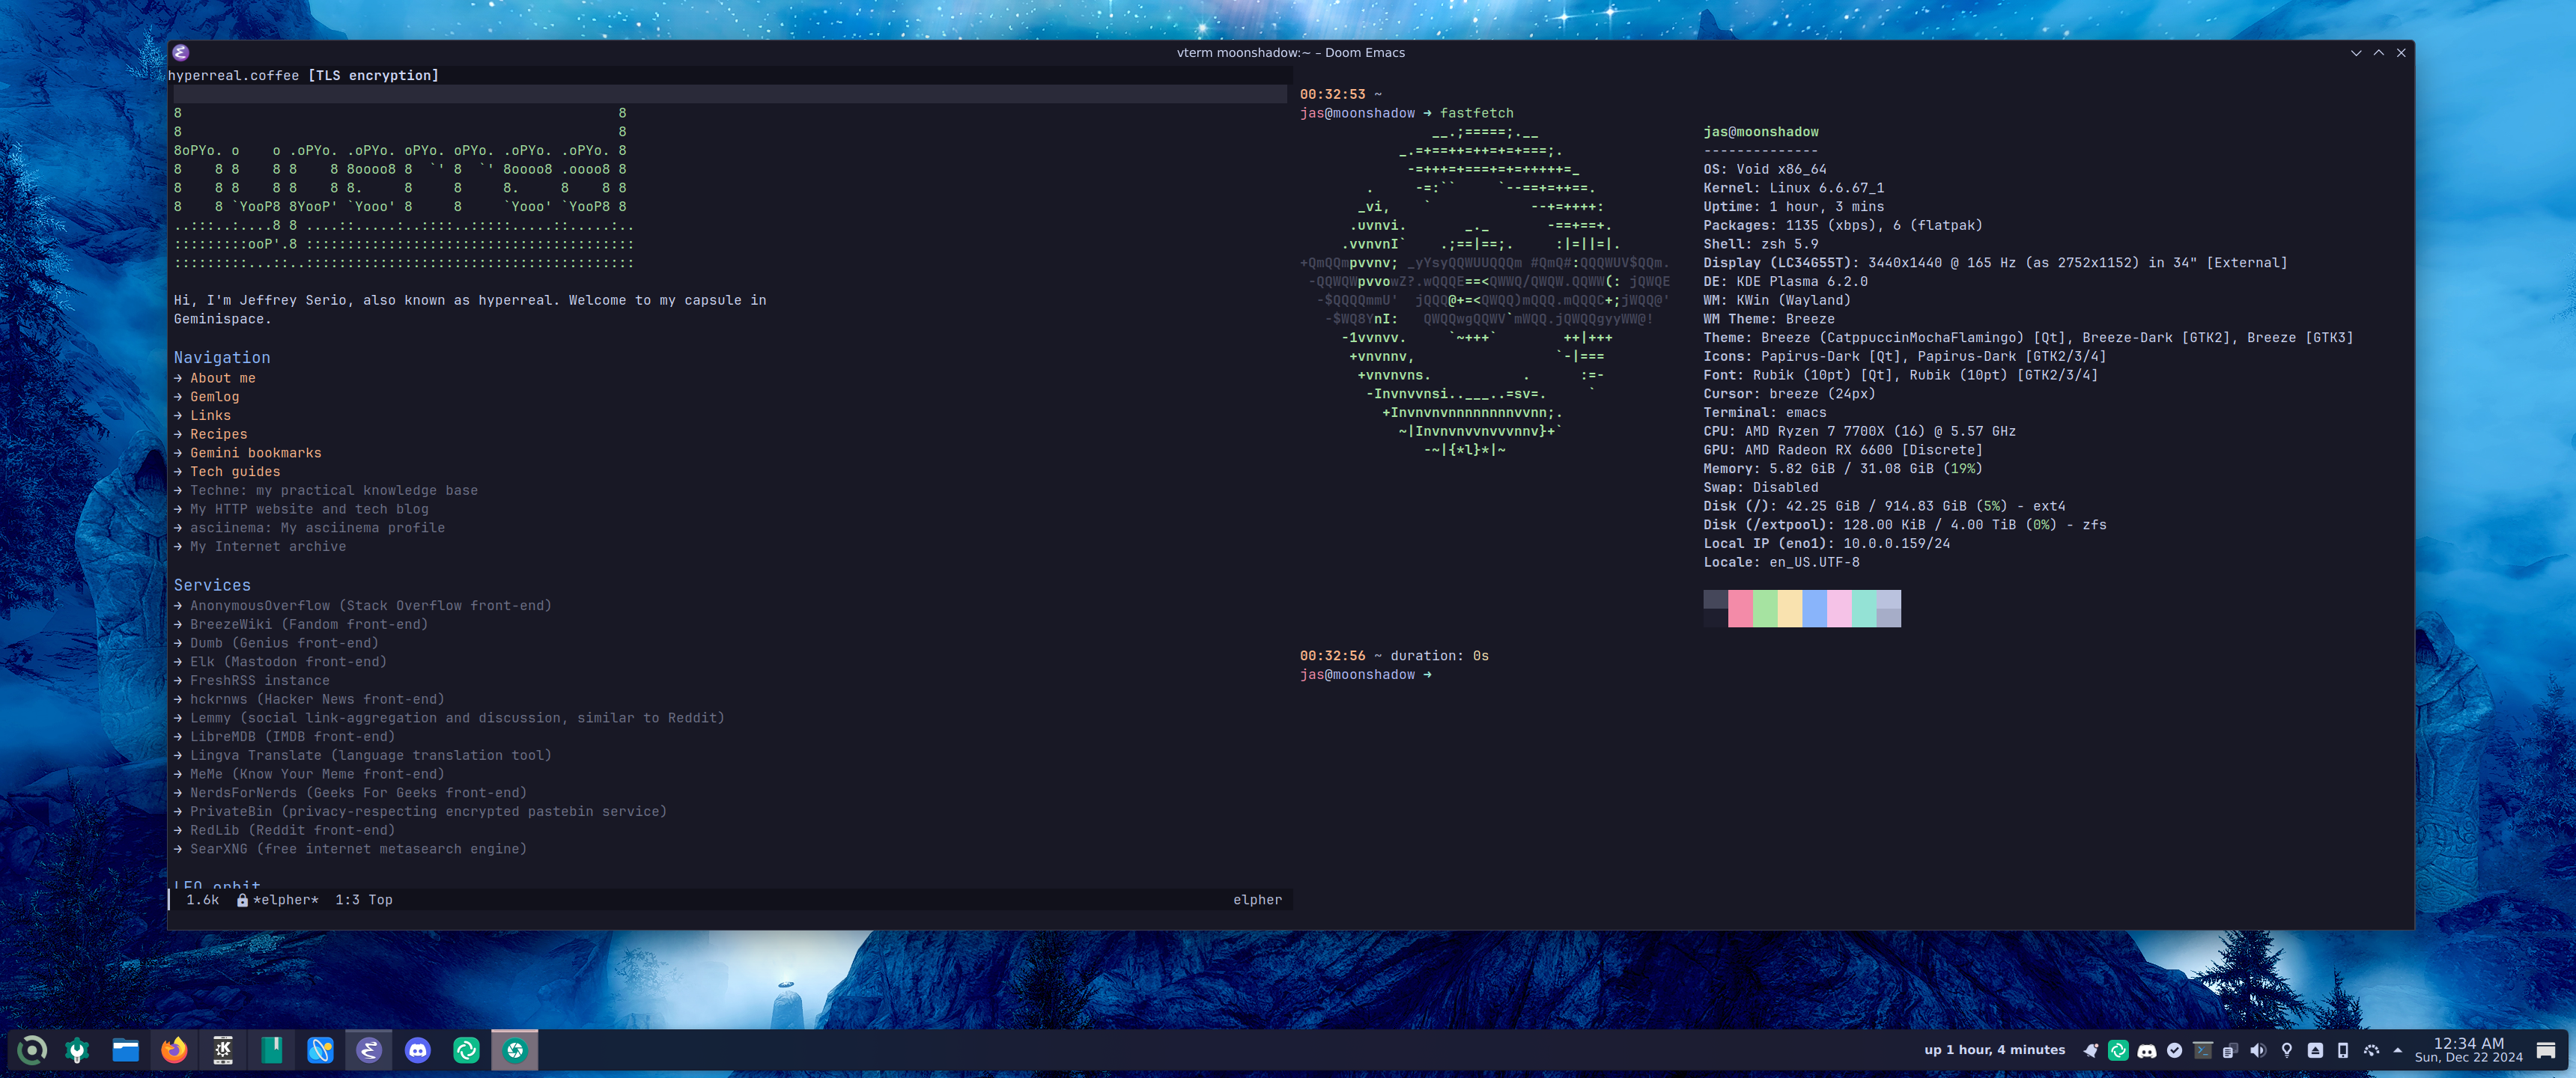
Task: Expand hidden system tray icons arrow
Action: pyautogui.click(x=2397, y=1050)
